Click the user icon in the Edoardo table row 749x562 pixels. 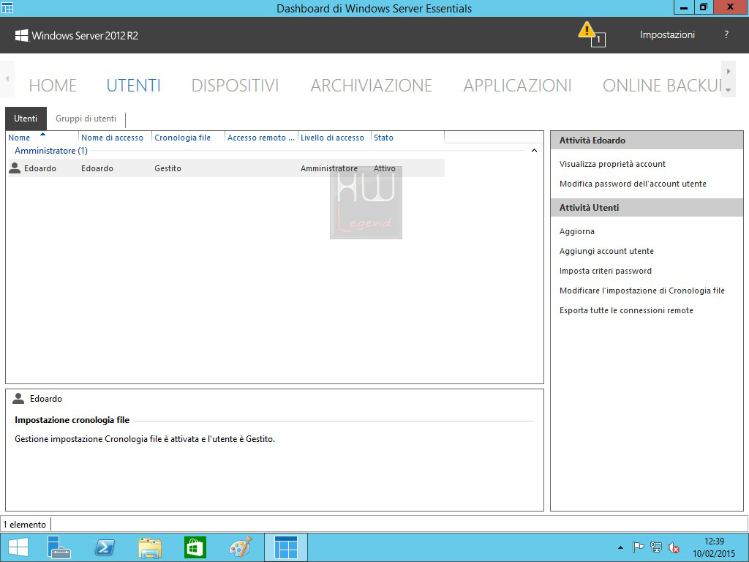pyautogui.click(x=15, y=168)
